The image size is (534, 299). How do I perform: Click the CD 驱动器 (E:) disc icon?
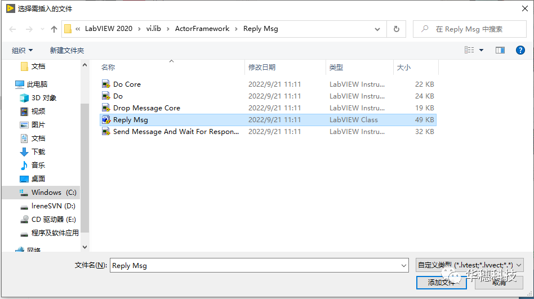[x=24, y=220]
